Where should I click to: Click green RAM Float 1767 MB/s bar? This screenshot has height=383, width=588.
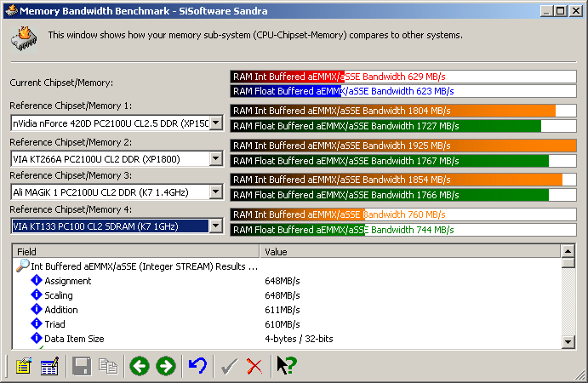[403, 161]
